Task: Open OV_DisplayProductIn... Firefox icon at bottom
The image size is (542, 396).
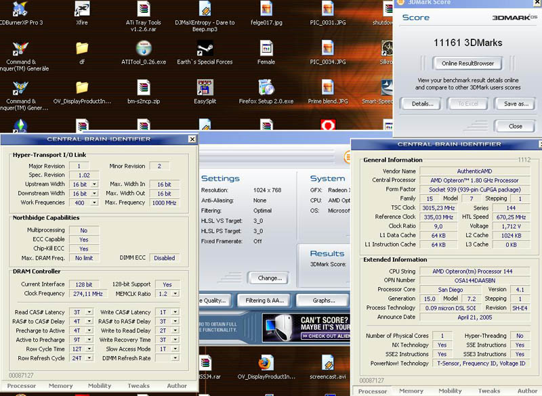Action: tap(266, 368)
